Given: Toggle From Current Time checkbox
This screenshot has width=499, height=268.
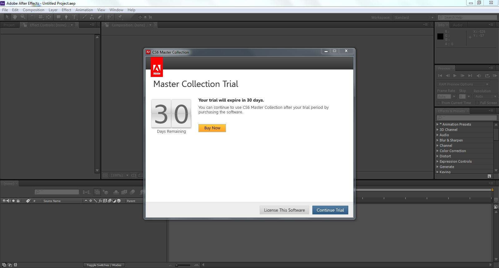Looking at the screenshot, I should pos(439,103).
